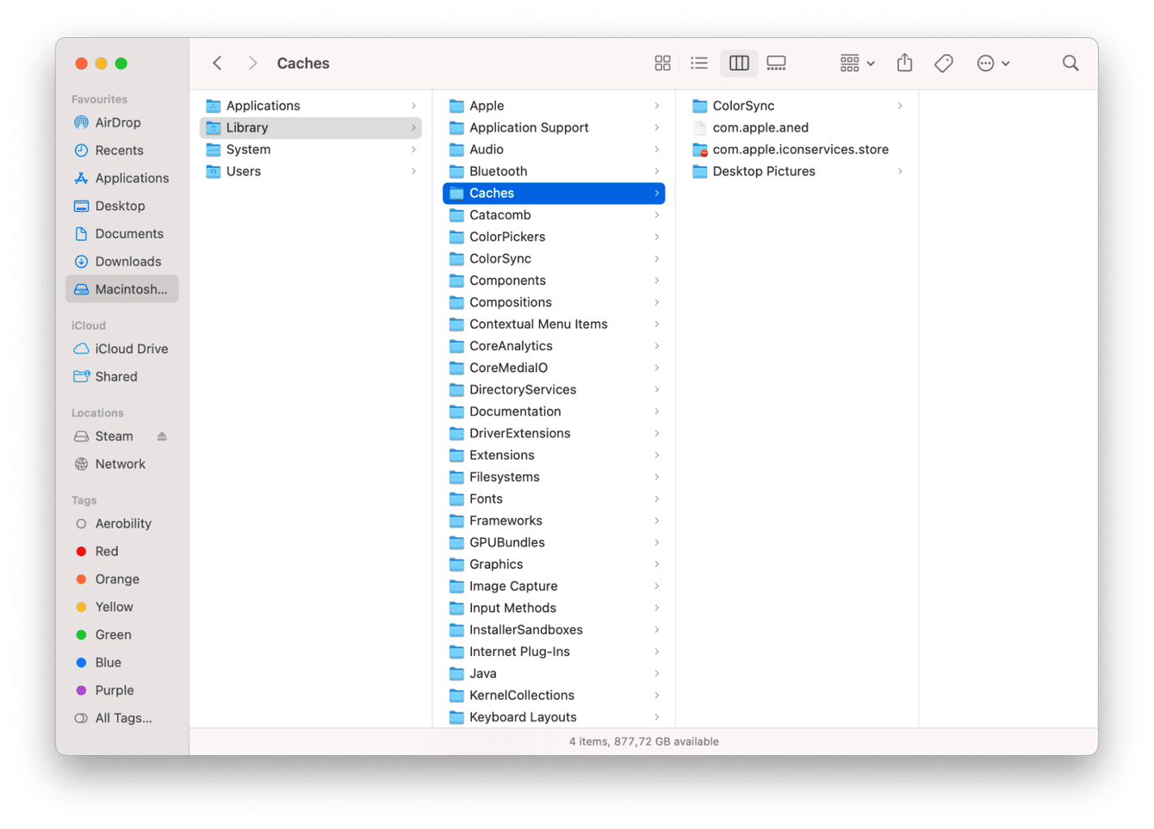Click the Share toolbar icon
Viewport: 1154px width, 829px height.
(904, 63)
